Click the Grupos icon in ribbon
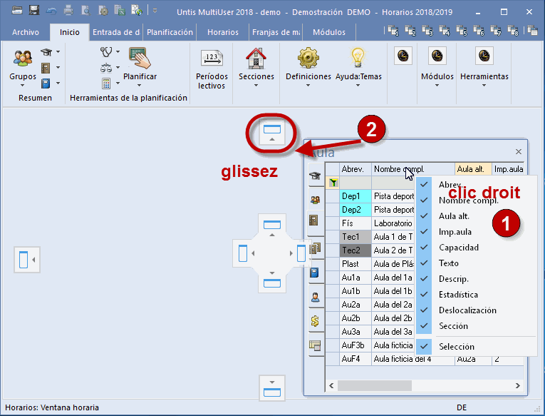 [23, 59]
